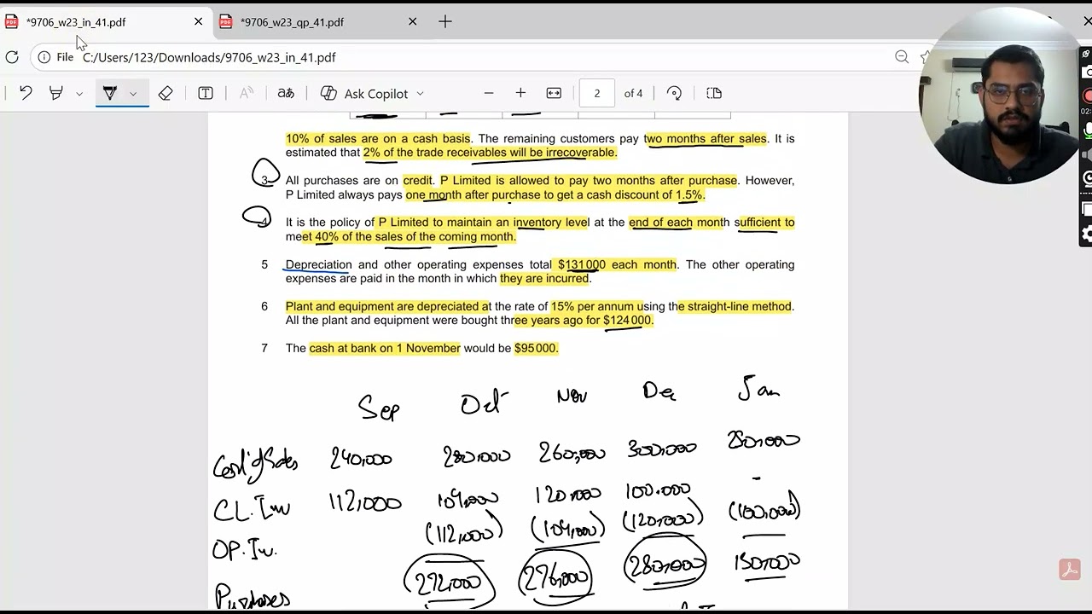
Task: Click the item number 6 in the list
Action: point(264,306)
